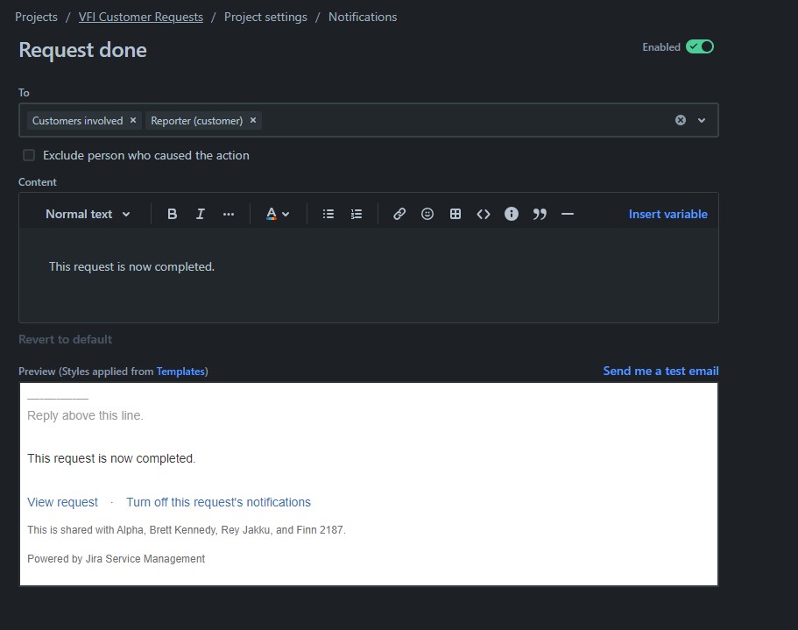Add a link to the content

(x=399, y=215)
